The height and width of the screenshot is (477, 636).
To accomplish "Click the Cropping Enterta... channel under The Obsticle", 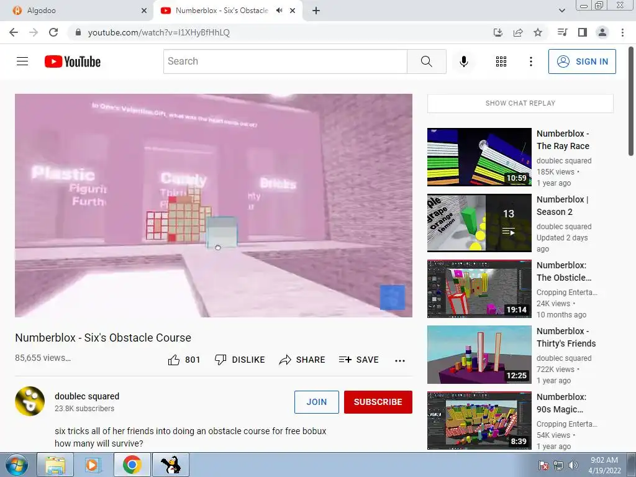I will coord(566,293).
